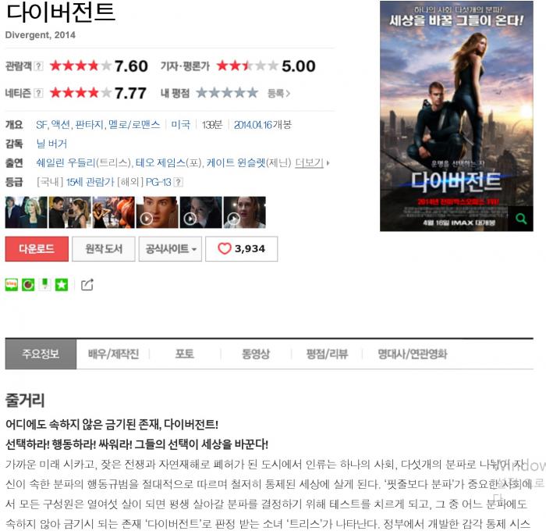The width and height of the screenshot is (546, 531).
Task: Set my rating with the 내 평점 stars
Action: click(227, 93)
